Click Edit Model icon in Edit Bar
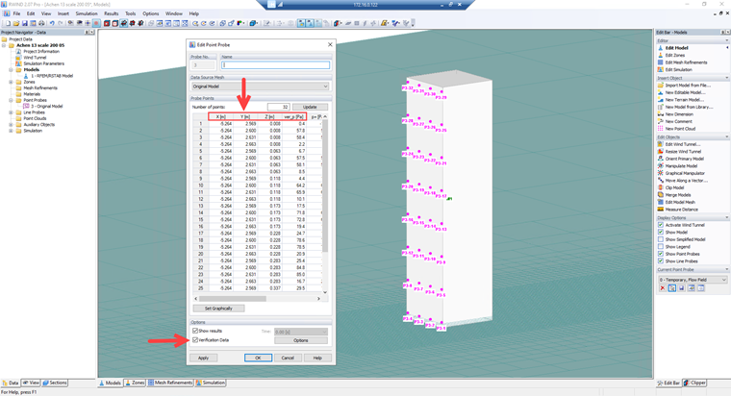The width and height of the screenshot is (731, 396). [x=660, y=48]
